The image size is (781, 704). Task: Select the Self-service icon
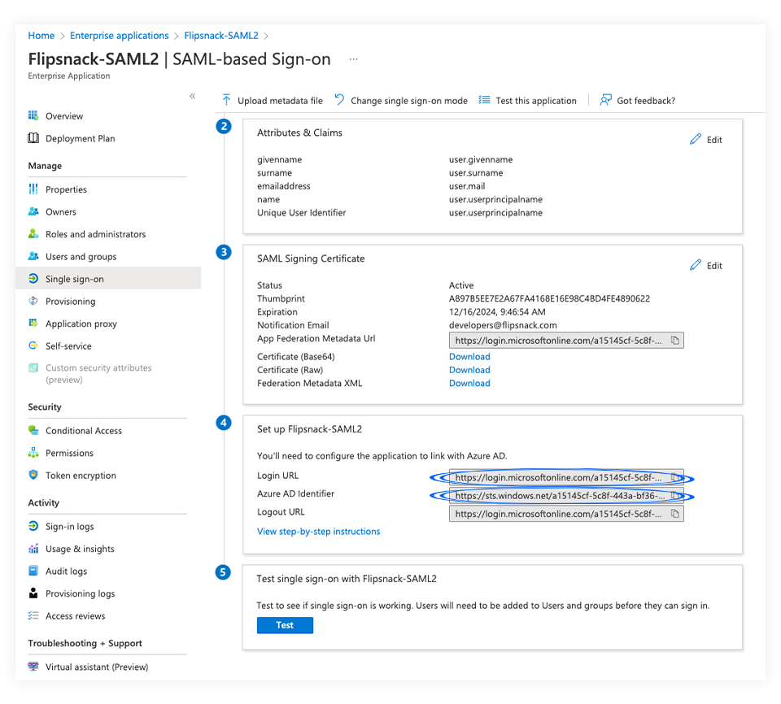[33, 345]
